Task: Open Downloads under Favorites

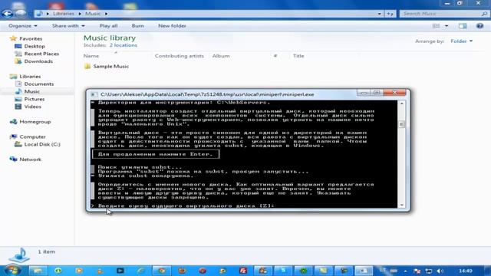Action: 38,61
